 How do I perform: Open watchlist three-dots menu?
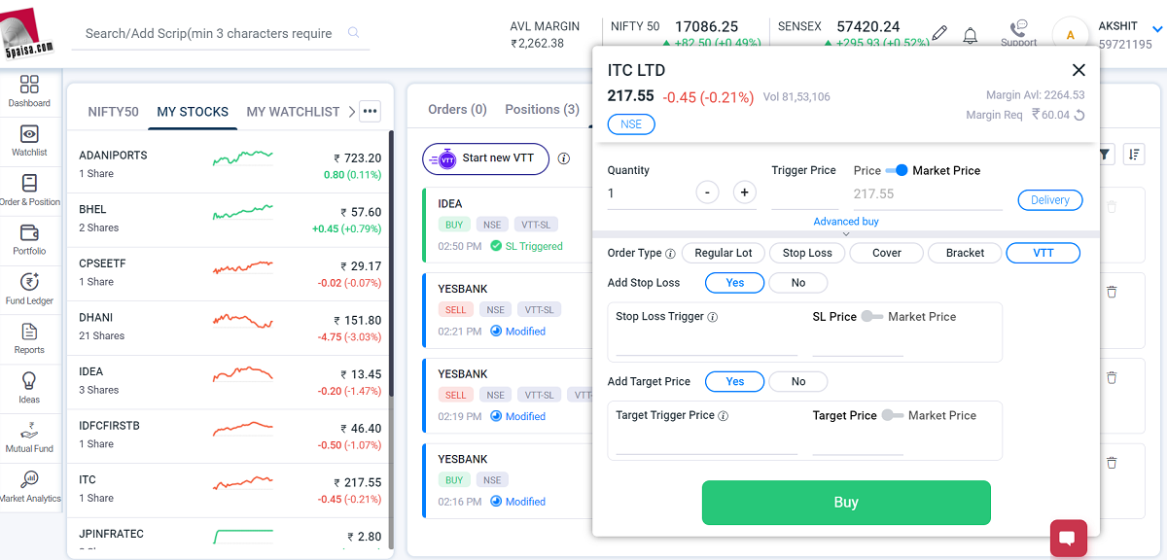pos(370,111)
